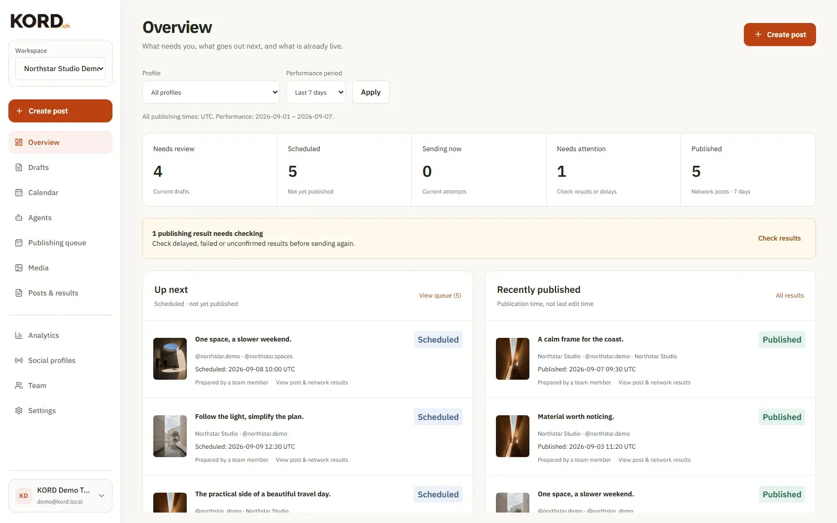Click the plus icon in top-right Create post
Image resolution: width=837 pixels, height=523 pixels.
click(758, 35)
